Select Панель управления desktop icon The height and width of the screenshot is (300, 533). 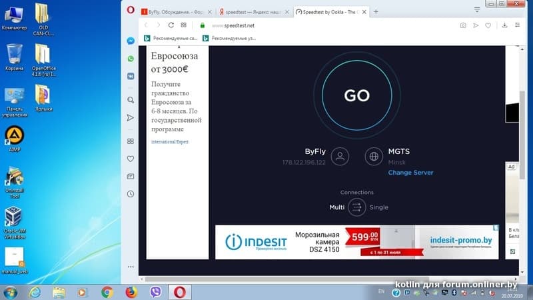14,102
